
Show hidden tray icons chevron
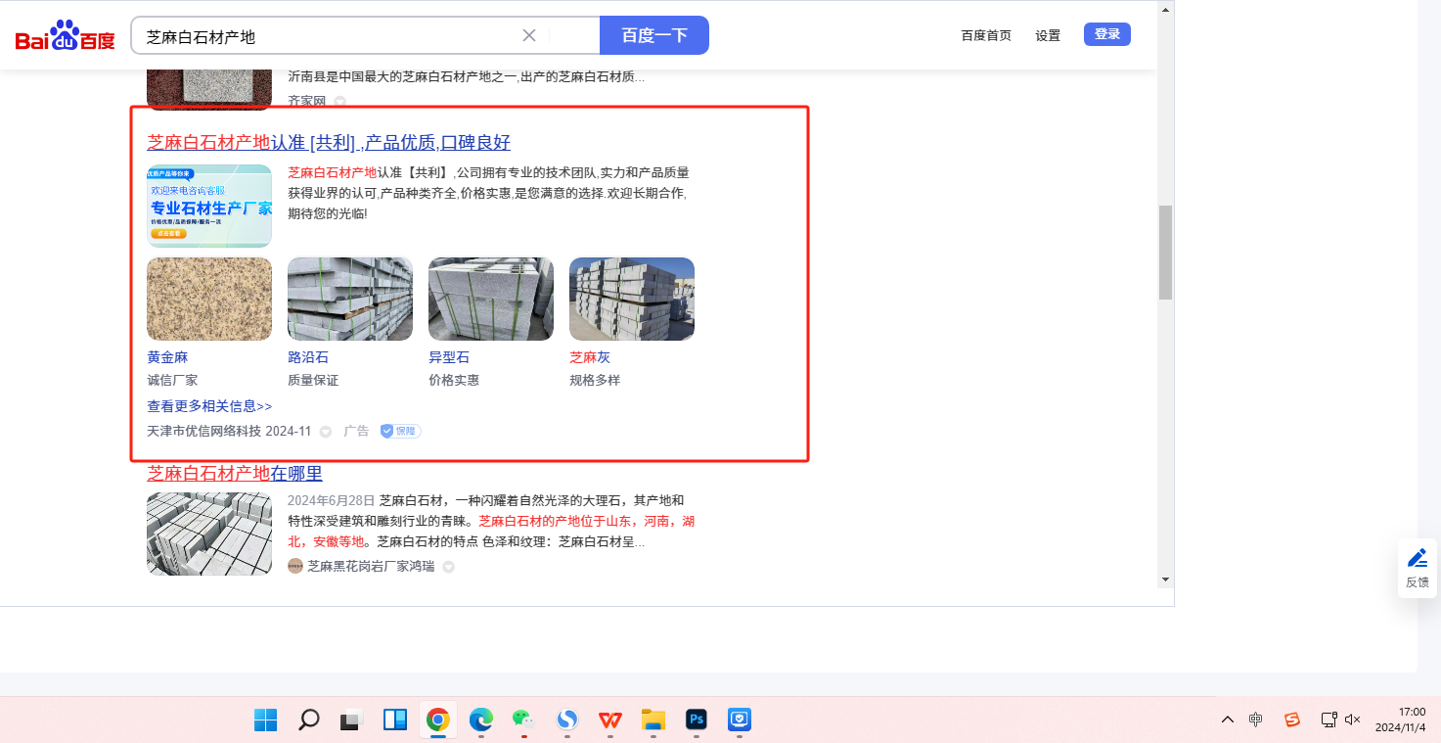[1228, 720]
